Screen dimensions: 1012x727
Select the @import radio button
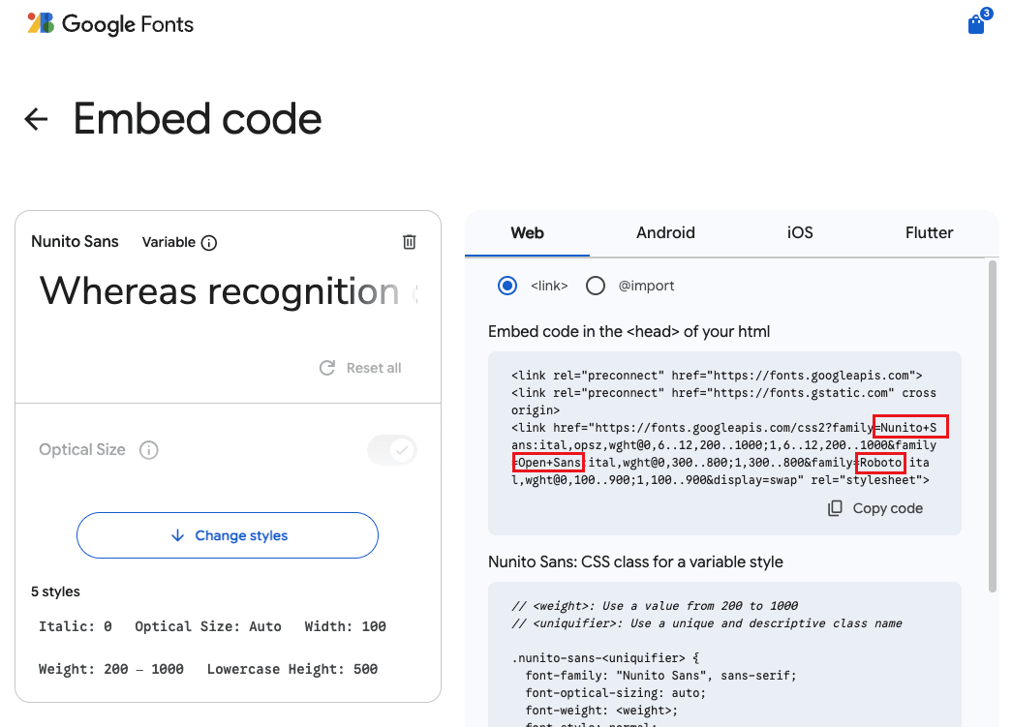(596, 286)
